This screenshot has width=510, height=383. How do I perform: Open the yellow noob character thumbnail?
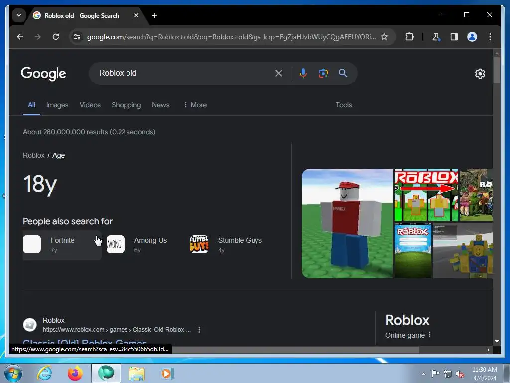click(x=463, y=251)
